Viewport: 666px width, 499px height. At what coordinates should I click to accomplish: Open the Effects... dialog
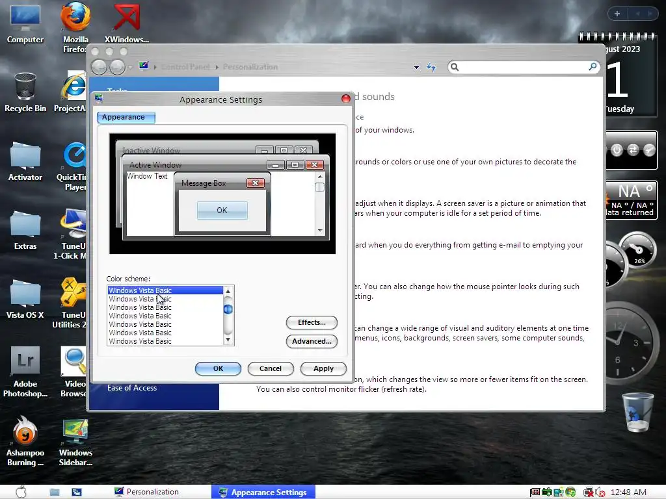(312, 322)
